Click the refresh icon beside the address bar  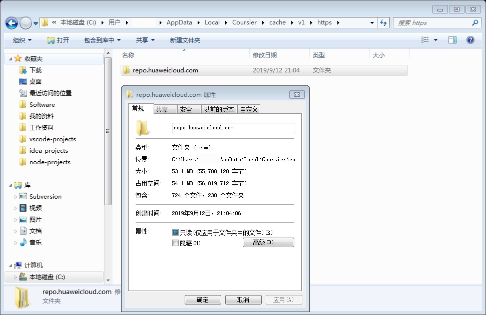tap(383, 22)
